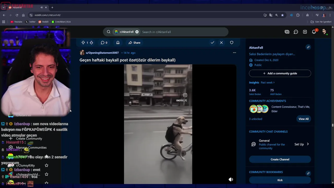Viewport: 334px width, 188px height.
Task: Click the Chrome profile avatar
Action: click(324, 15)
